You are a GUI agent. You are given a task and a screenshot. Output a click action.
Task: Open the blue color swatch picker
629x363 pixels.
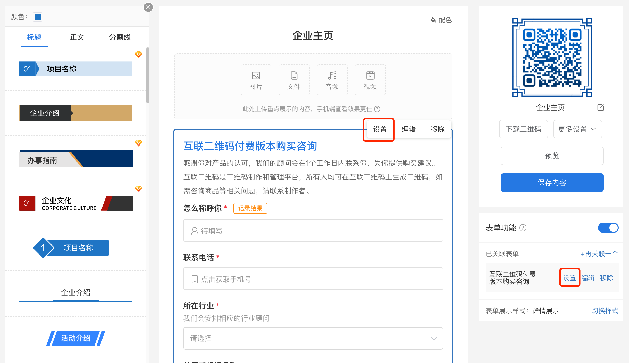[38, 17]
